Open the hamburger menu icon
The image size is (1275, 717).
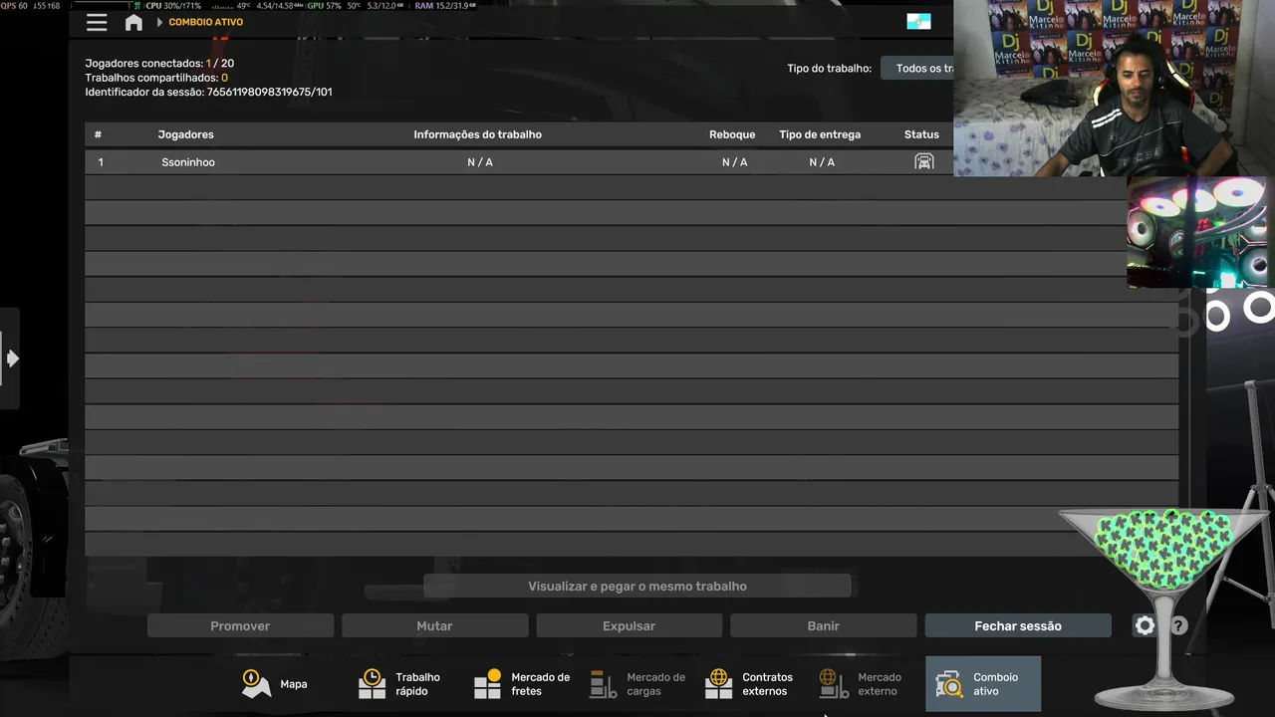pos(97,22)
